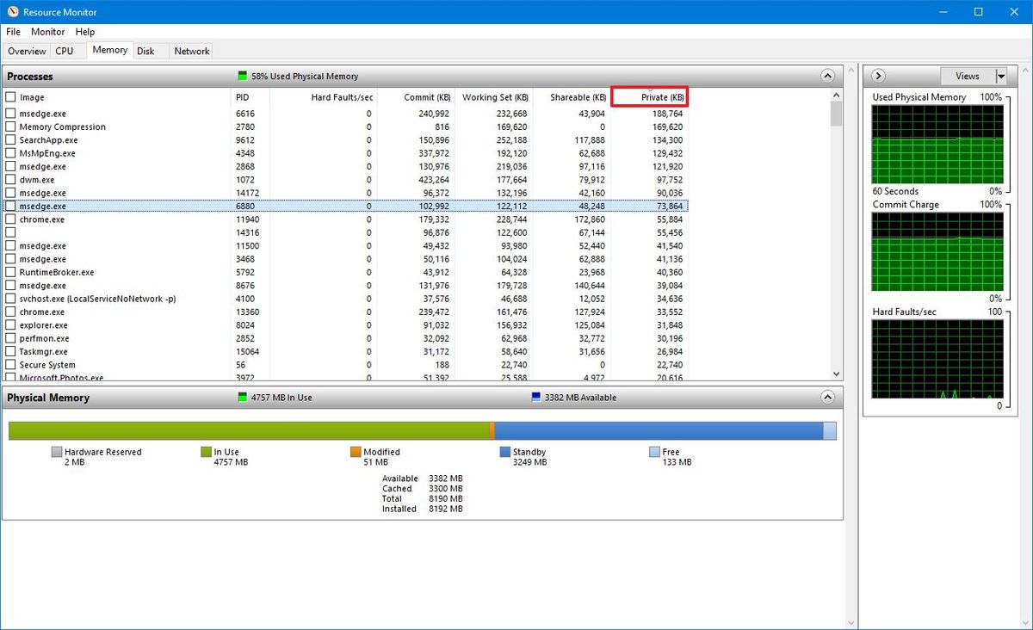This screenshot has height=630, width=1033.
Task: Sort processes by the Private (KB) column
Action: pos(650,97)
